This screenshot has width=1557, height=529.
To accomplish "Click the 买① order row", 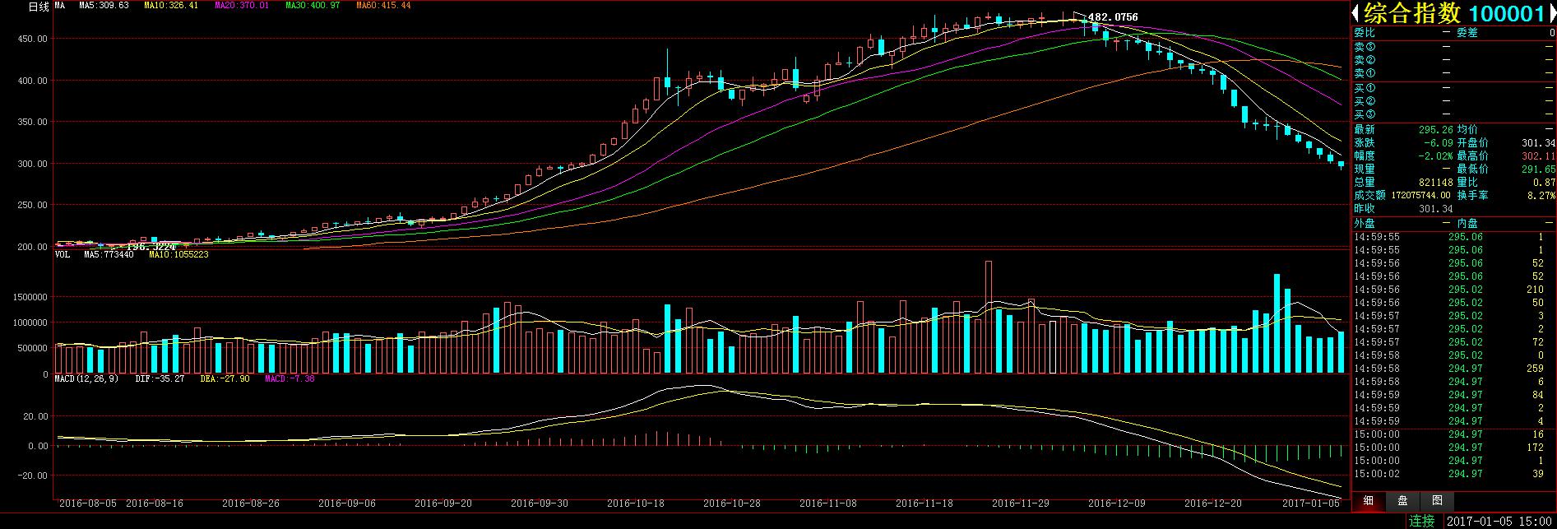I will coord(1453,88).
